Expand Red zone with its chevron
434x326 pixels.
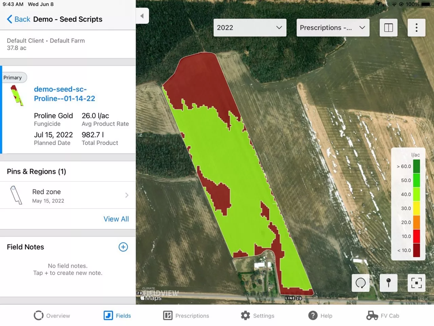coord(126,195)
